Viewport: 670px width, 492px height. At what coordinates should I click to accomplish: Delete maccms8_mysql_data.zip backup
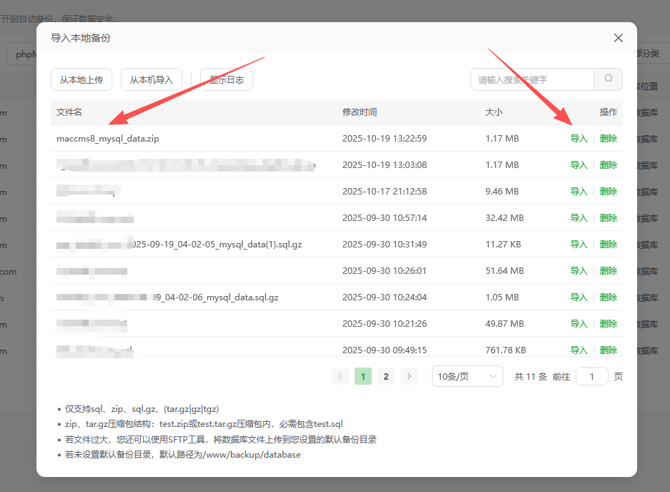tap(609, 139)
